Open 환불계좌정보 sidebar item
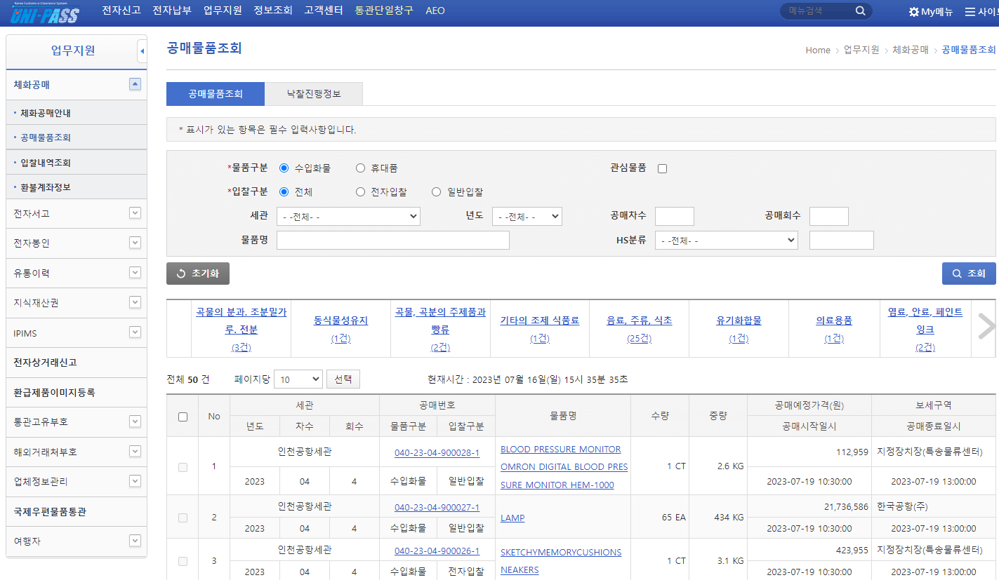 pyautogui.click(x=46, y=187)
